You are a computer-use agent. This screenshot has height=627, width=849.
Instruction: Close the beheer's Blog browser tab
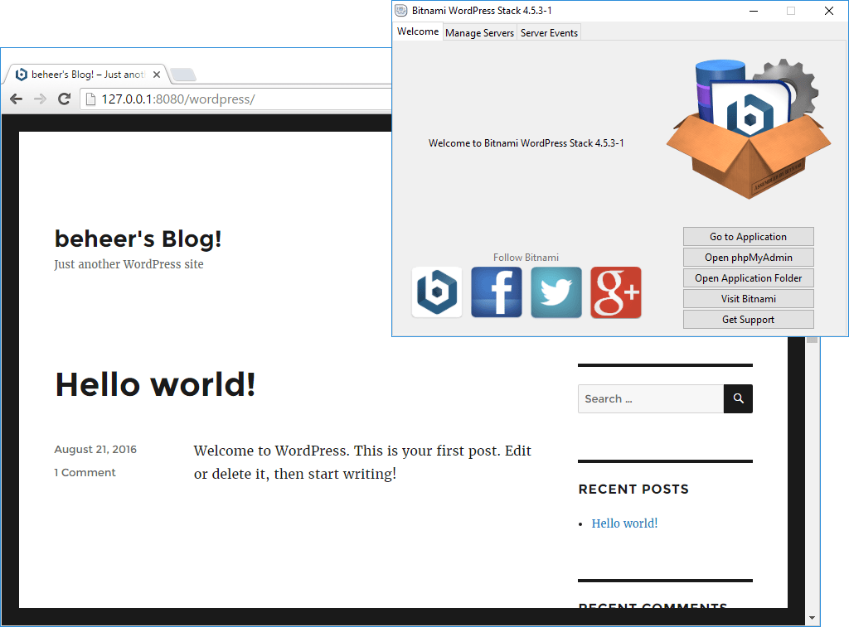157,75
